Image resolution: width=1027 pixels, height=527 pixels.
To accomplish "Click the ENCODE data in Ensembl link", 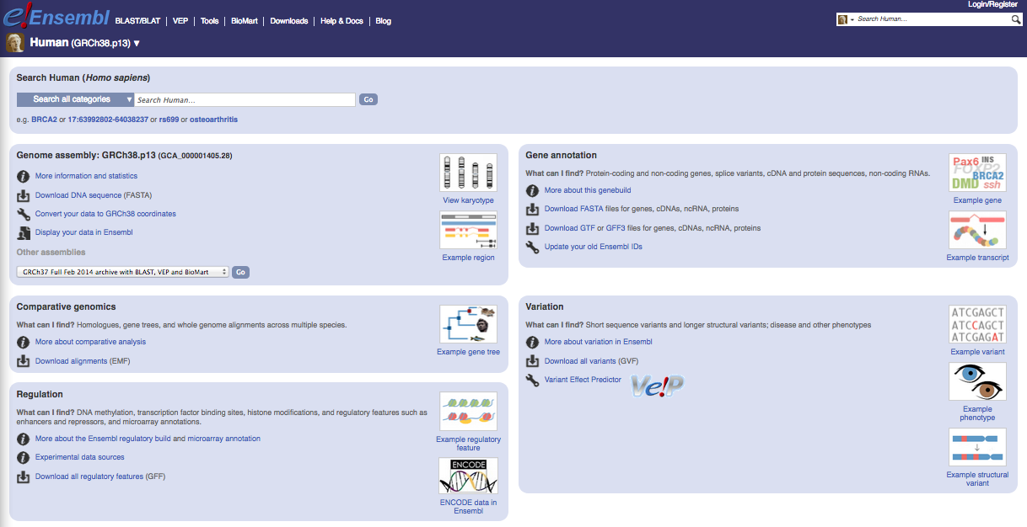I will pos(468,507).
